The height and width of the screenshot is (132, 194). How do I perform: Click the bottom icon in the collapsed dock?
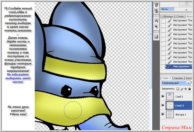(156, 36)
